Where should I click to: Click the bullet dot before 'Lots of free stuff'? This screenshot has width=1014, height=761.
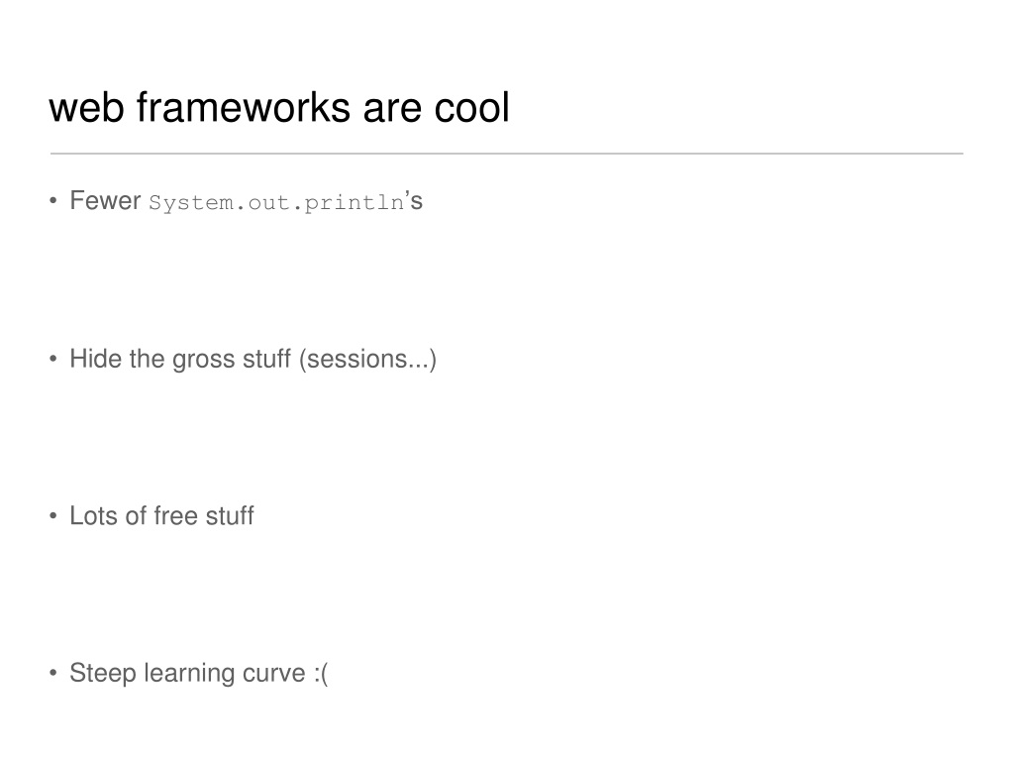pyautogui.click(x=53, y=515)
